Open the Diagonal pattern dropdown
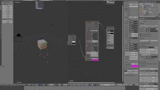 tap(134, 32)
